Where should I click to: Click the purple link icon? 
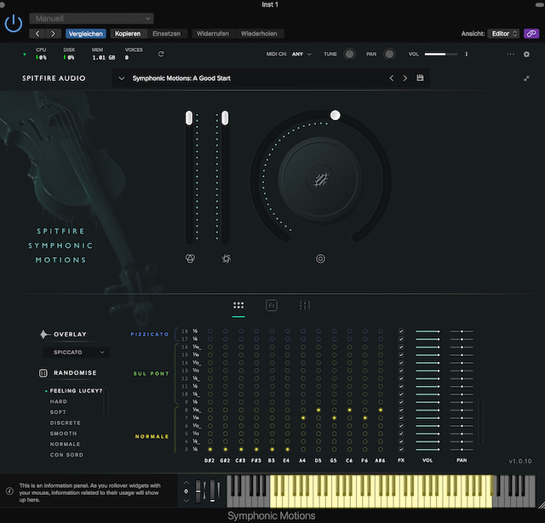(531, 34)
